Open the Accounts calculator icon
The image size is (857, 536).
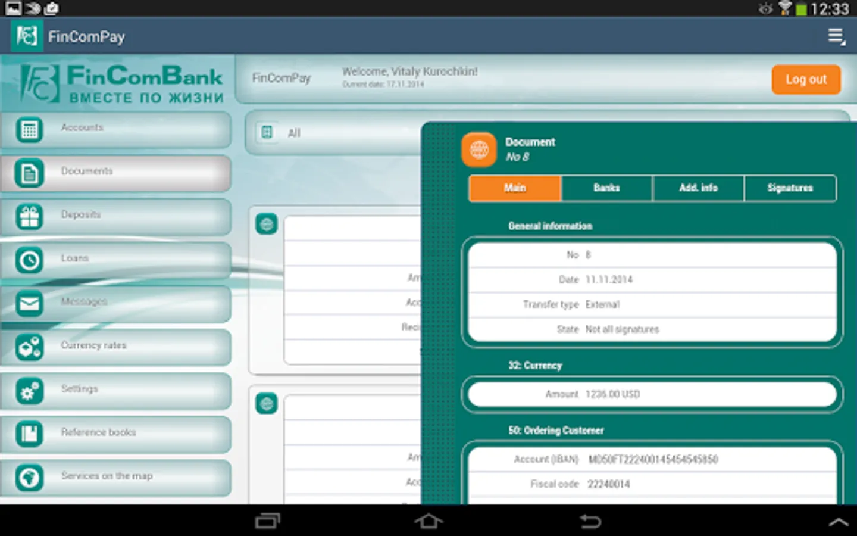coord(29,130)
